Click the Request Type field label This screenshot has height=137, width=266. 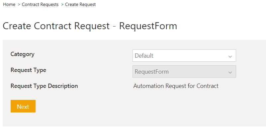tap(28, 70)
